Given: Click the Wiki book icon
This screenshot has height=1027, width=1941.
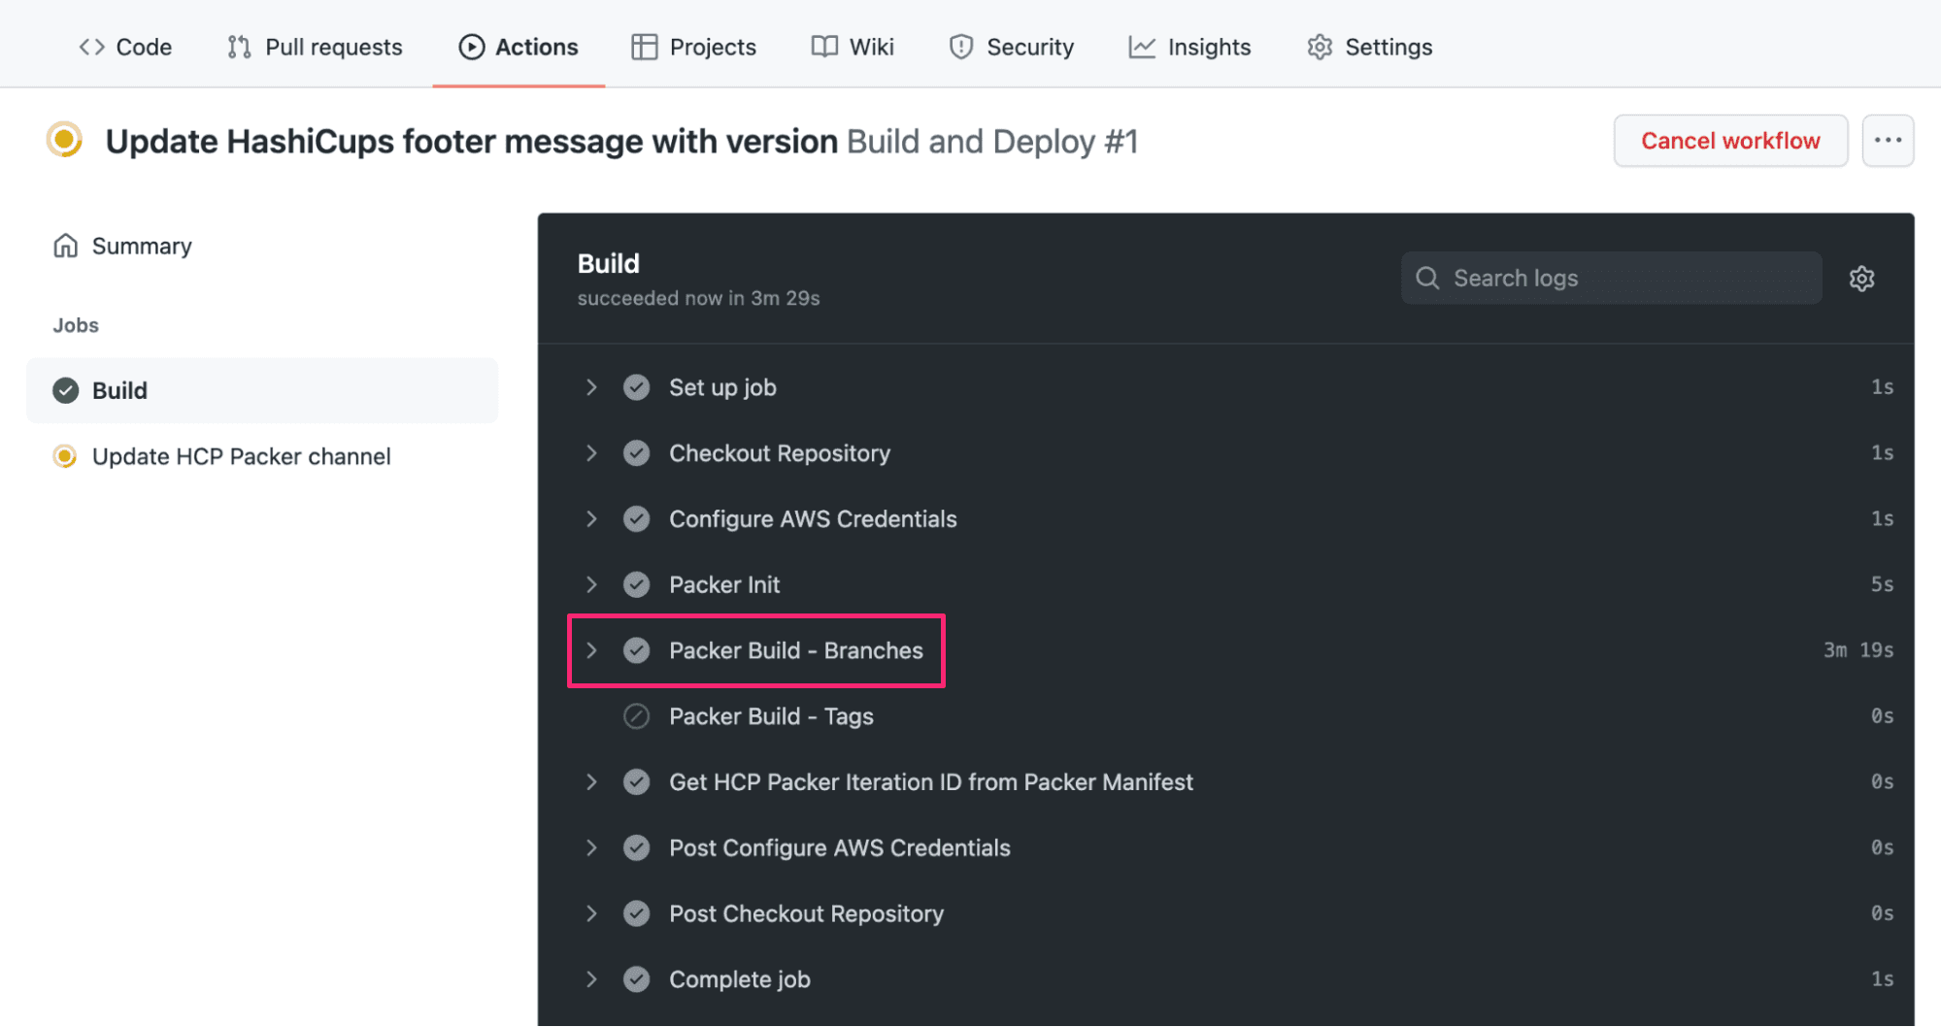Looking at the screenshot, I should point(824,47).
